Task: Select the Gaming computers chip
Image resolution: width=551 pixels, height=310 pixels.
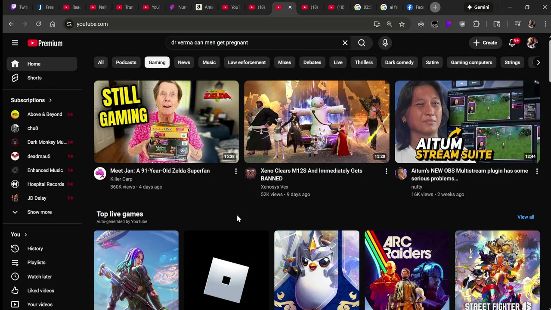Action: [471, 62]
